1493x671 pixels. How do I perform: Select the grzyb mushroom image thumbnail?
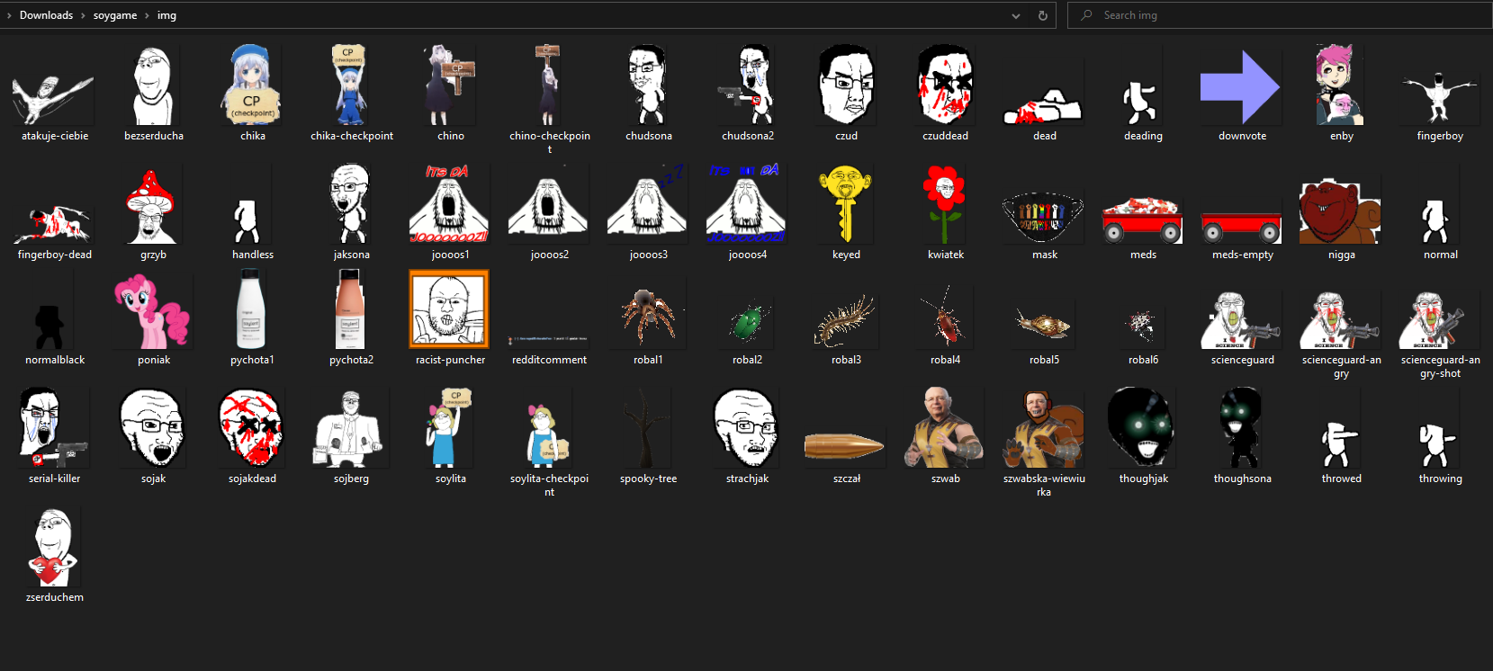pyautogui.click(x=152, y=207)
